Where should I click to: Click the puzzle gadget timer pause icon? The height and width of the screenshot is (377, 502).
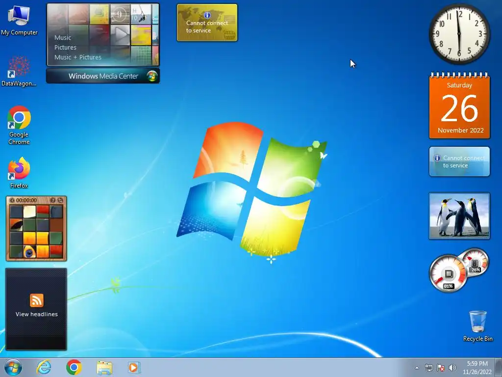pyautogui.click(x=12, y=200)
